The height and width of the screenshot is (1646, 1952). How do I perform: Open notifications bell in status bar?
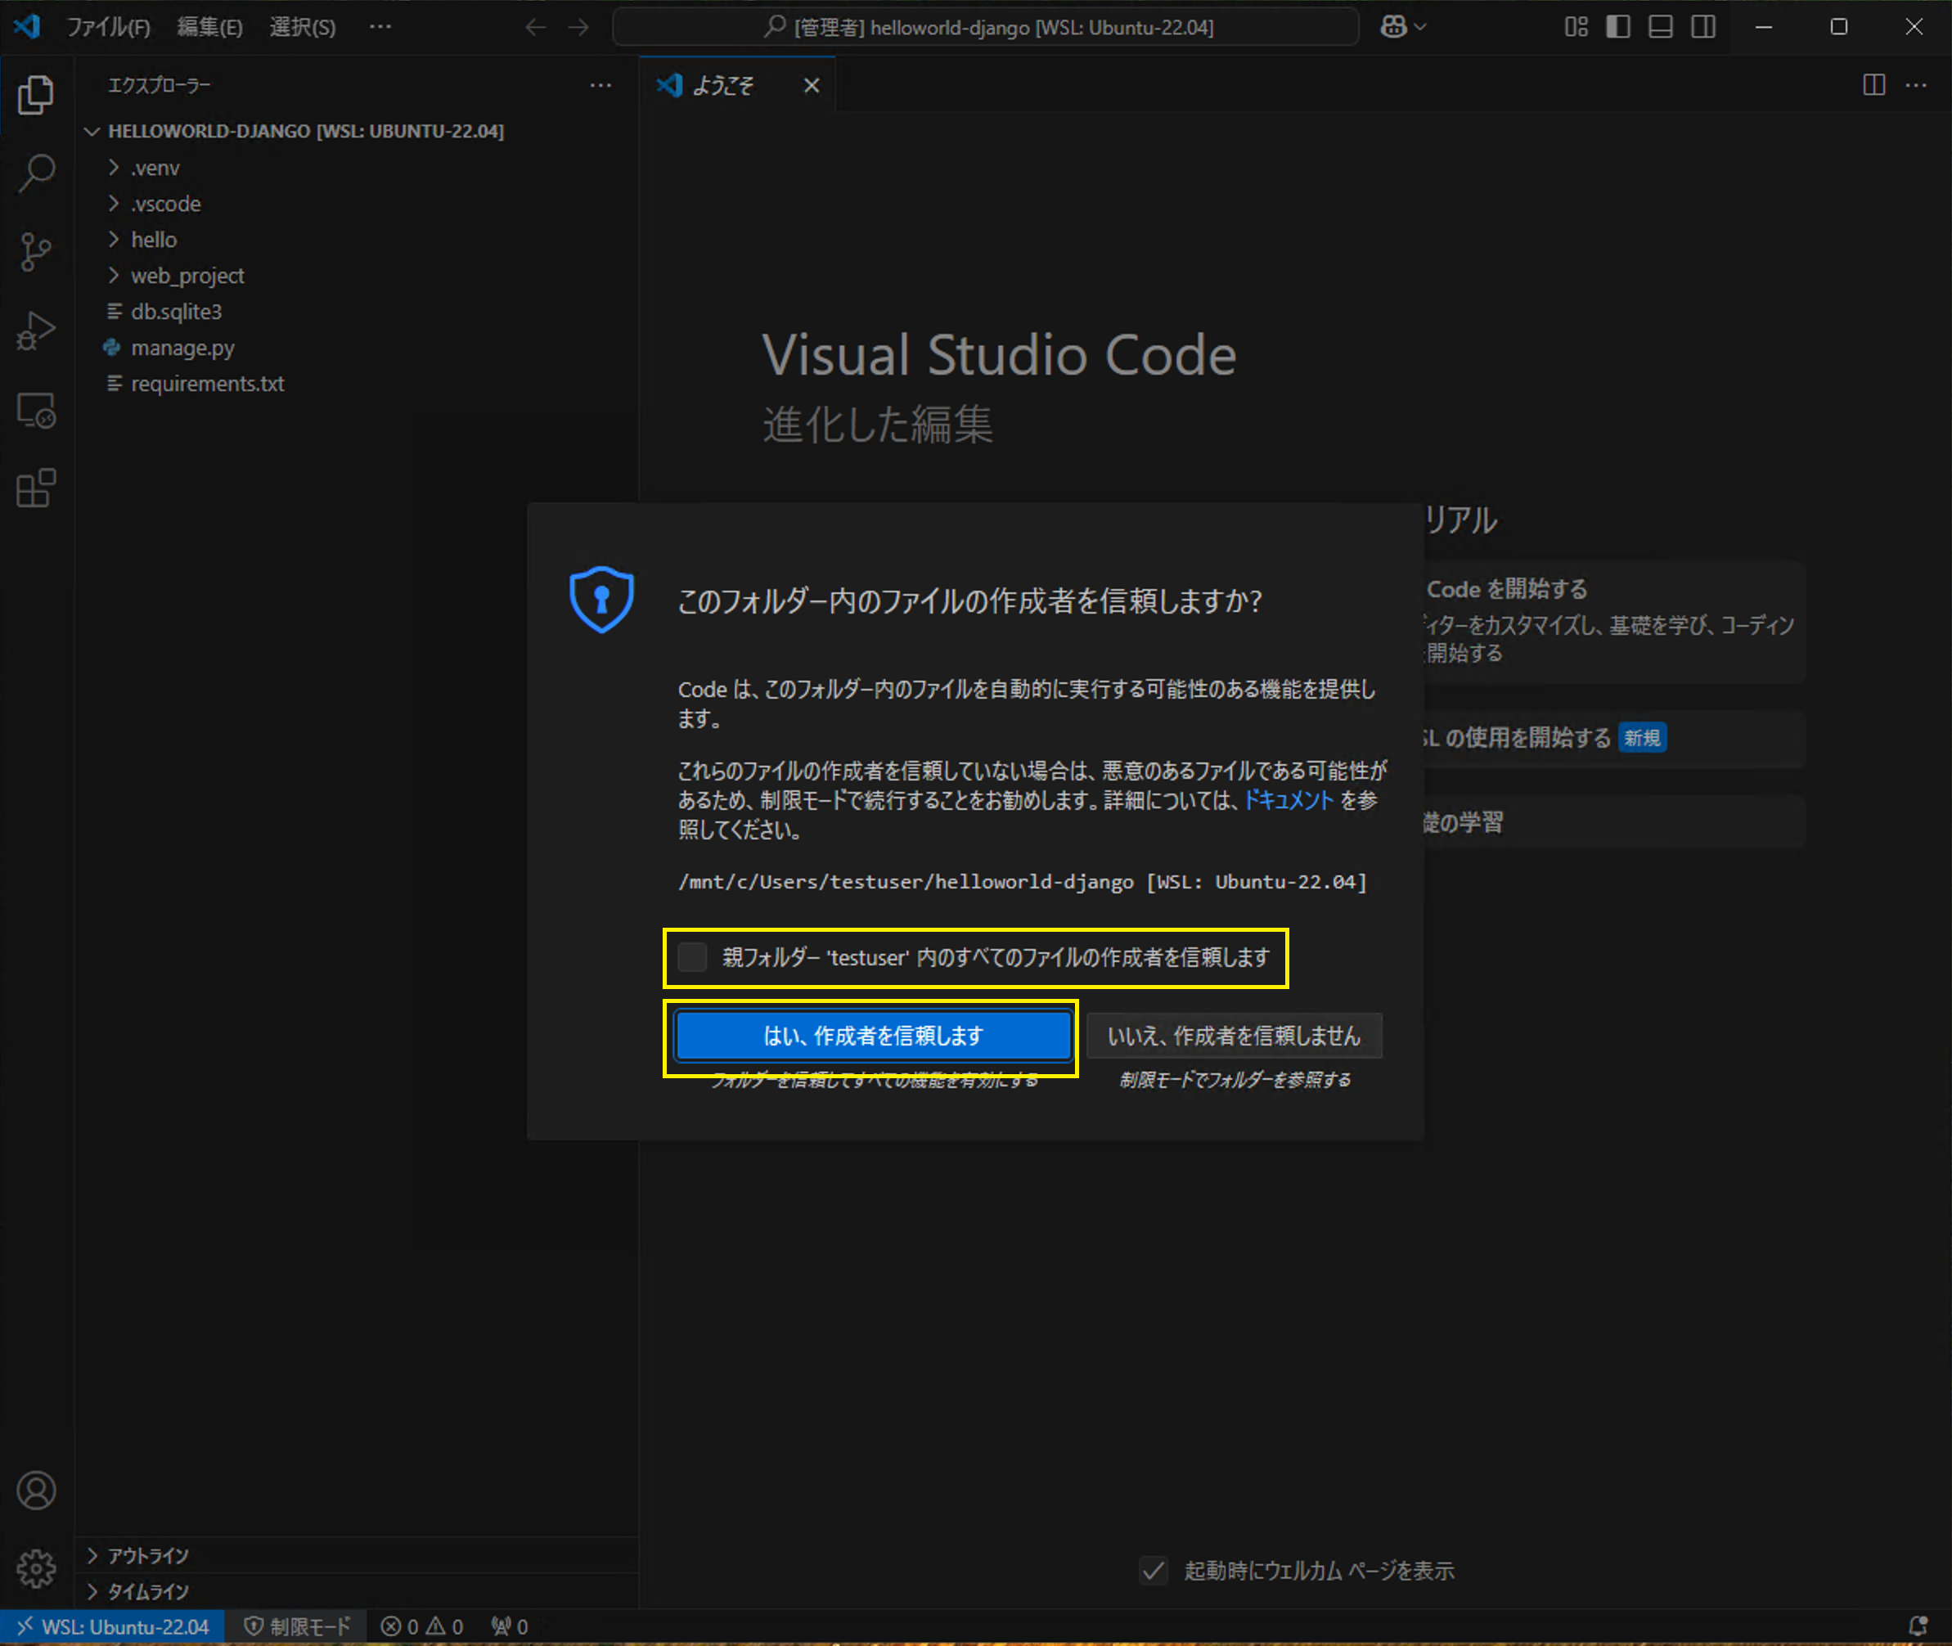tap(1918, 1626)
